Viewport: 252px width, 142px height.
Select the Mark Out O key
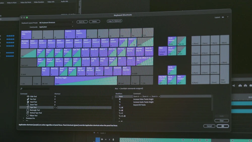coord(112,52)
